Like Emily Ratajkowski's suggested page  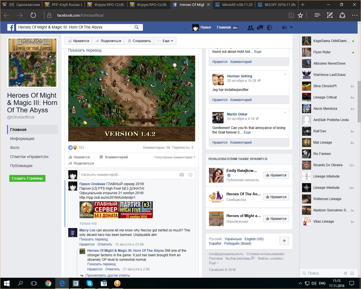[276, 175]
